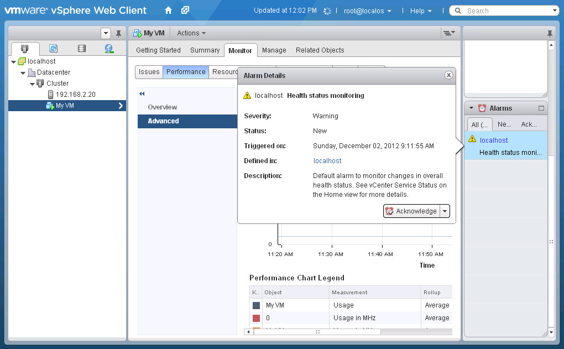Collapse the Alarms panel section
Screen dimensions: 564x349
click(471, 108)
